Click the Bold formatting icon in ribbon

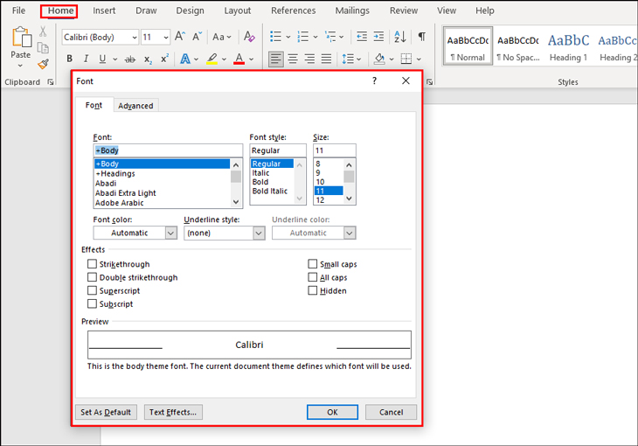click(69, 59)
